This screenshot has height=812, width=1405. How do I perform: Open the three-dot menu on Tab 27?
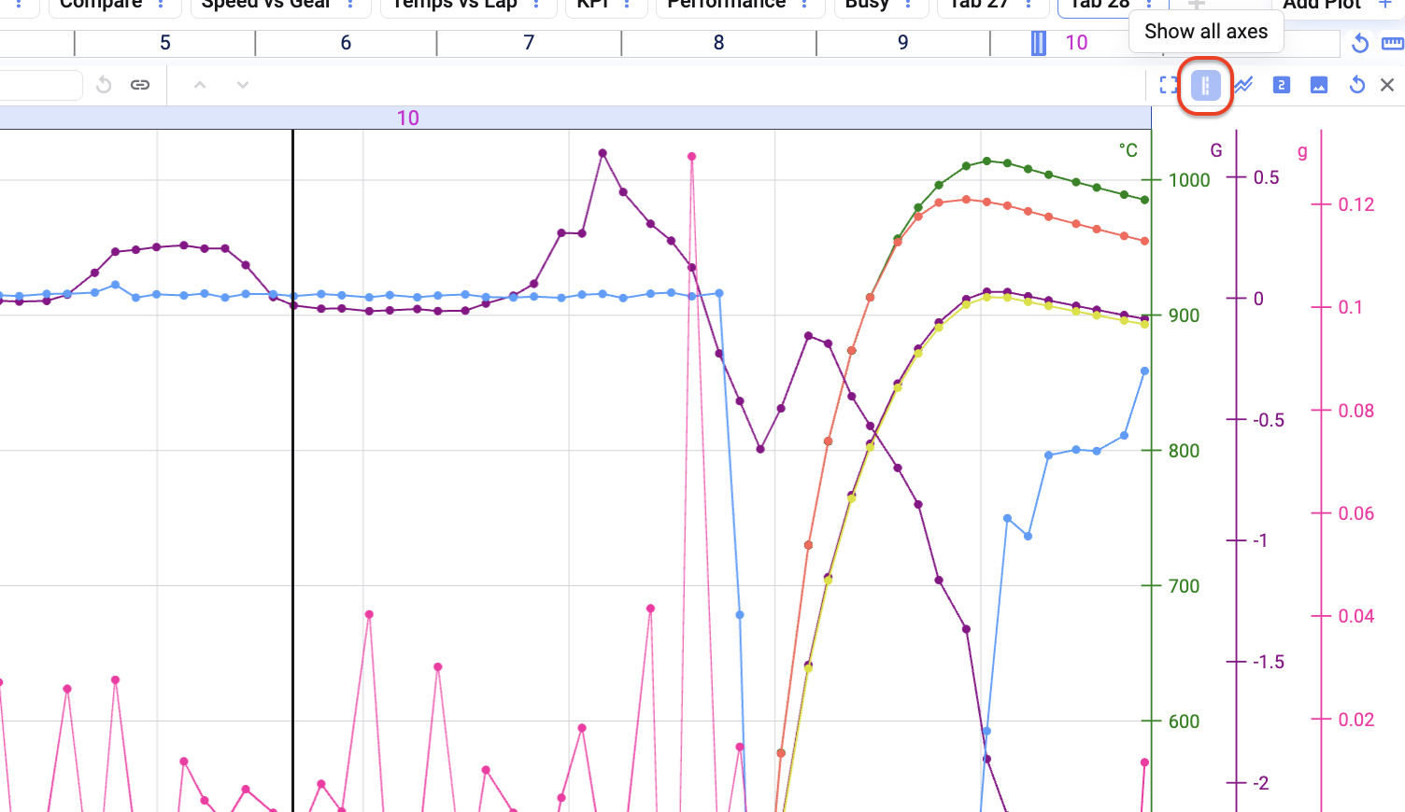[1029, 3]
